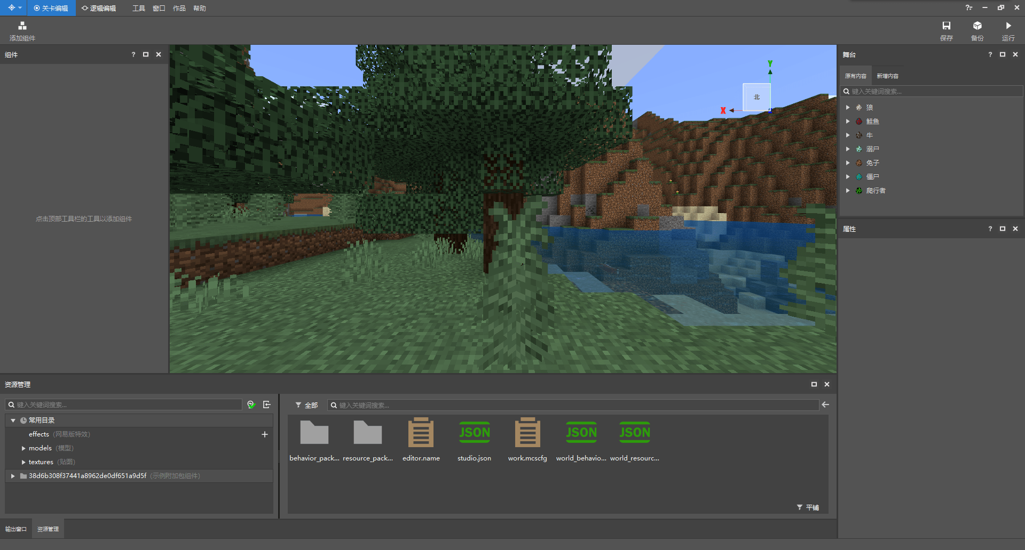1025x550 pixels.
Task: Click the resource tree search field
Action: click(124, 405)
